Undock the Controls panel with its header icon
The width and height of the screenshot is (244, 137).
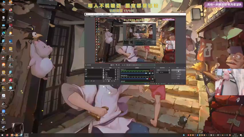click(185, 68)
